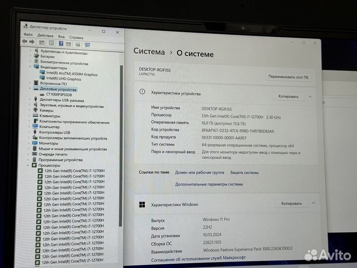The height and width of the screenshot is (268, 357).
Task: Open the Защита системы link
Action: tap(244, 173)
